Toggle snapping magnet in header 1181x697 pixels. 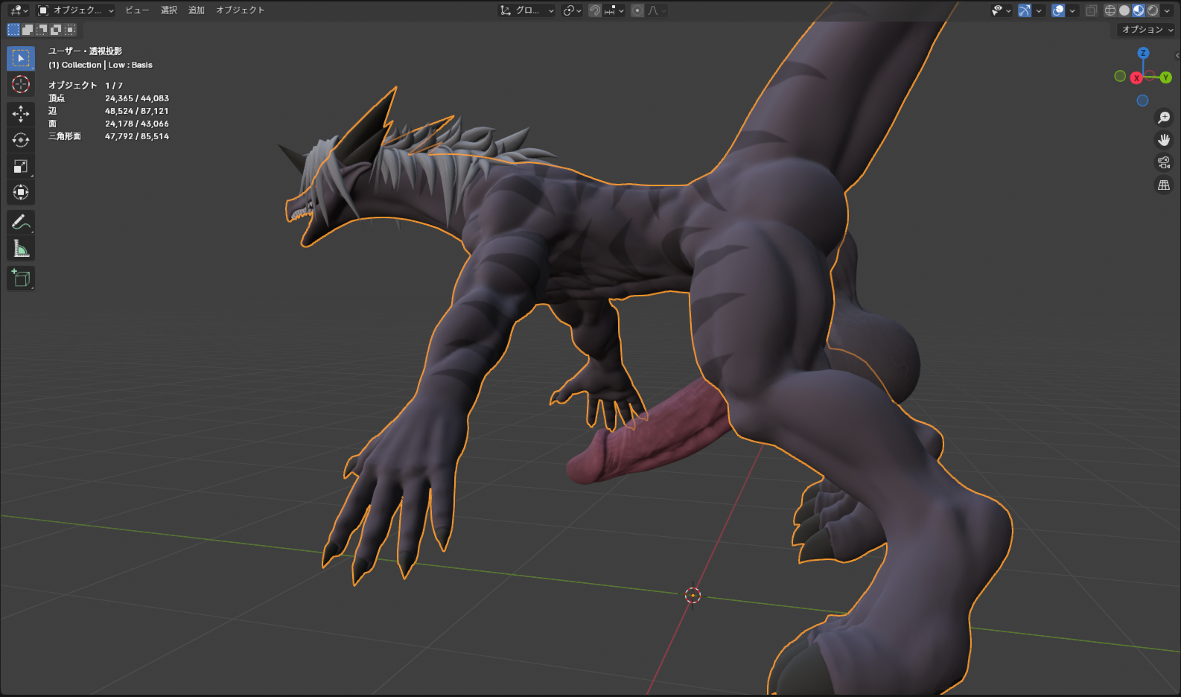click(x=595, y=10)
